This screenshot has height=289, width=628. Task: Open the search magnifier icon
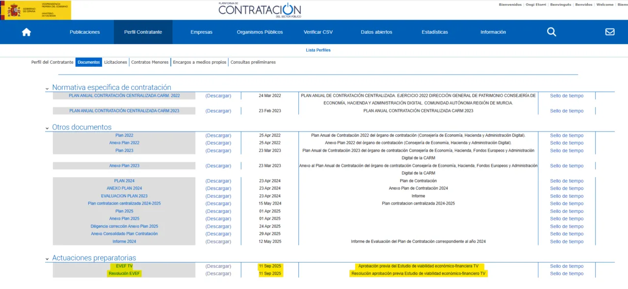[551, 32]
